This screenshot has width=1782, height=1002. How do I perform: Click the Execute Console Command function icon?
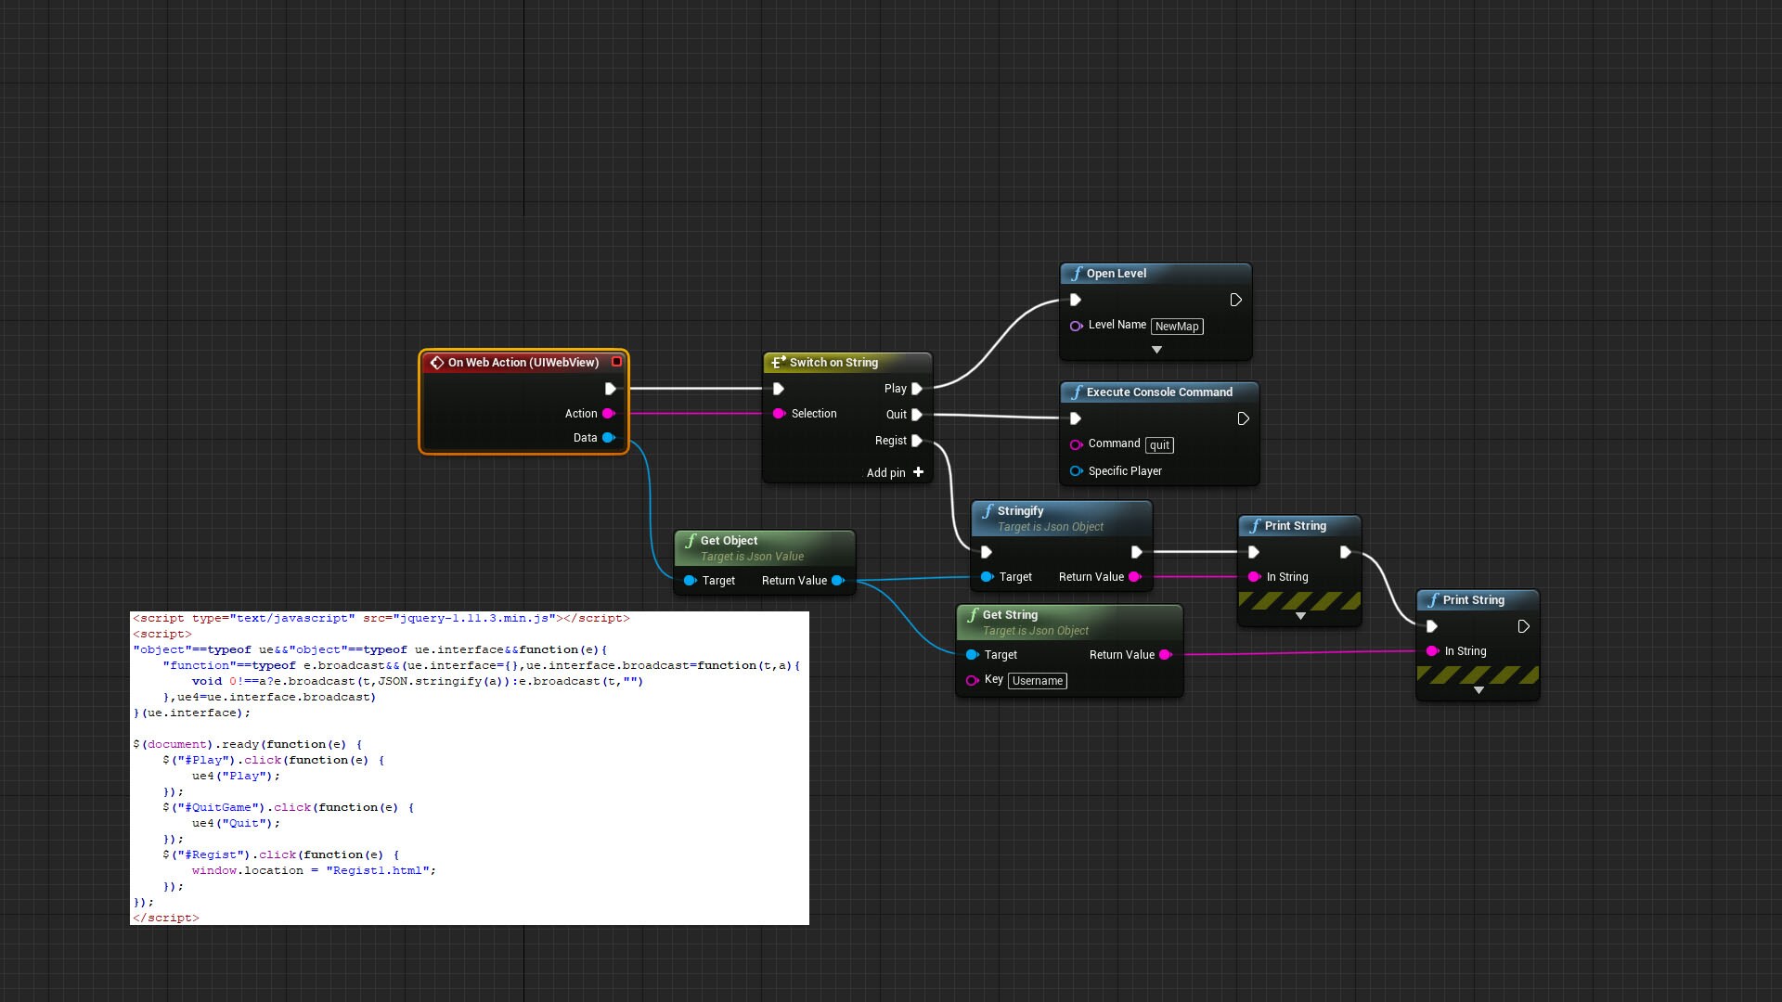[1077, 392]
